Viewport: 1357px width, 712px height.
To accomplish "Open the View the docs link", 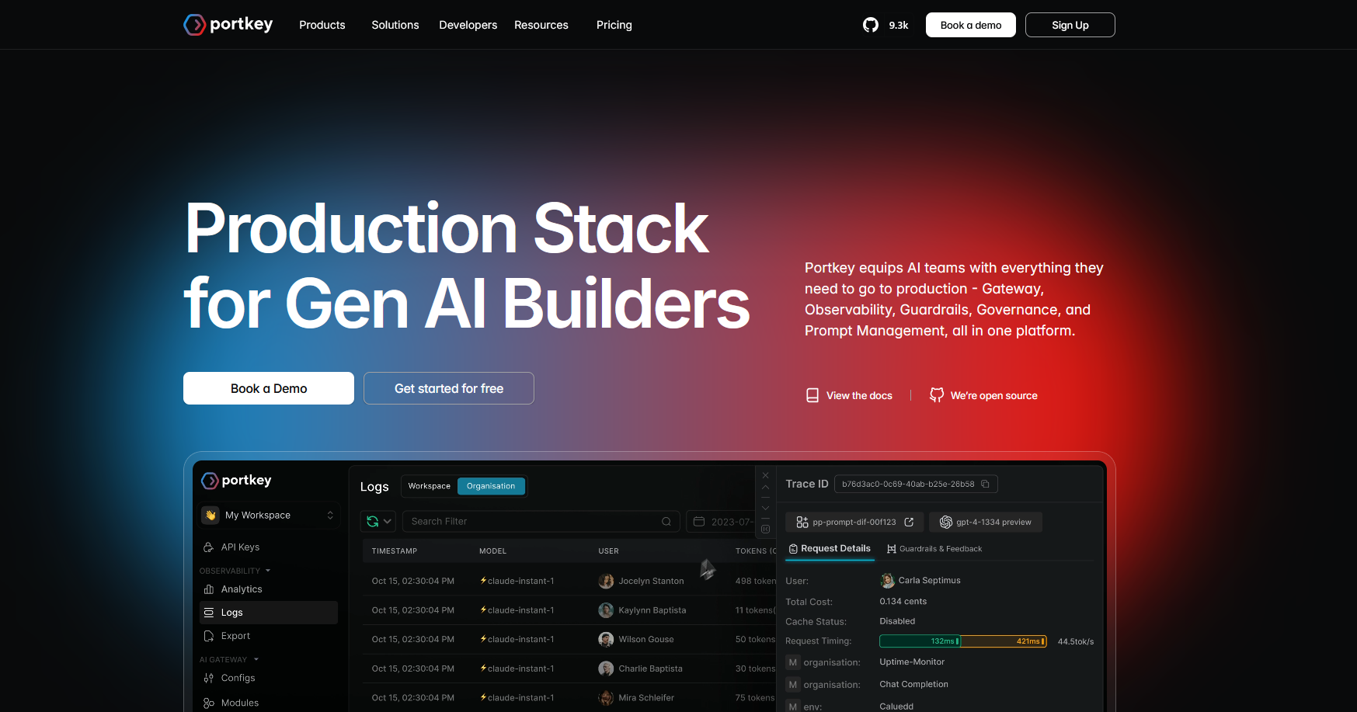I will point(849,395).
